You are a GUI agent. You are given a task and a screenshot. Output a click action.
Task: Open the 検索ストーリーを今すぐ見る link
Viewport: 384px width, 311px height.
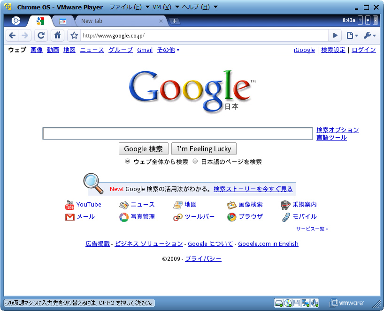(253, 189)
